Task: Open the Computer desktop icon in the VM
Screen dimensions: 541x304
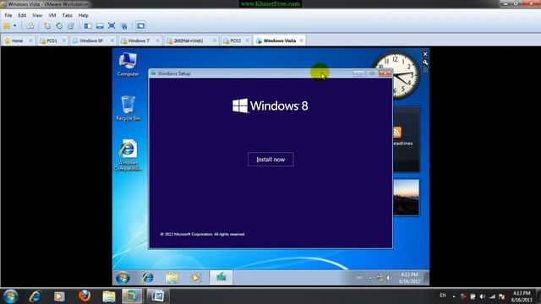Action: tap(128, 64)
